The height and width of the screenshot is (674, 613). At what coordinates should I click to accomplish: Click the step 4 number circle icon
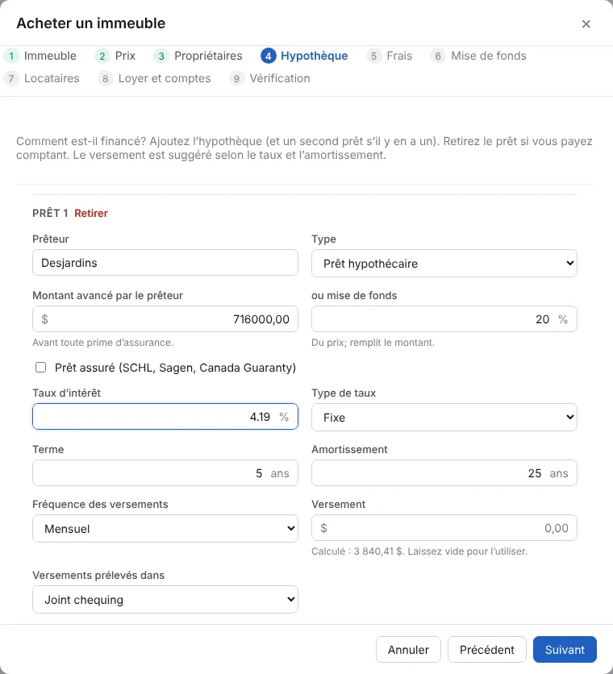[268, 56]
